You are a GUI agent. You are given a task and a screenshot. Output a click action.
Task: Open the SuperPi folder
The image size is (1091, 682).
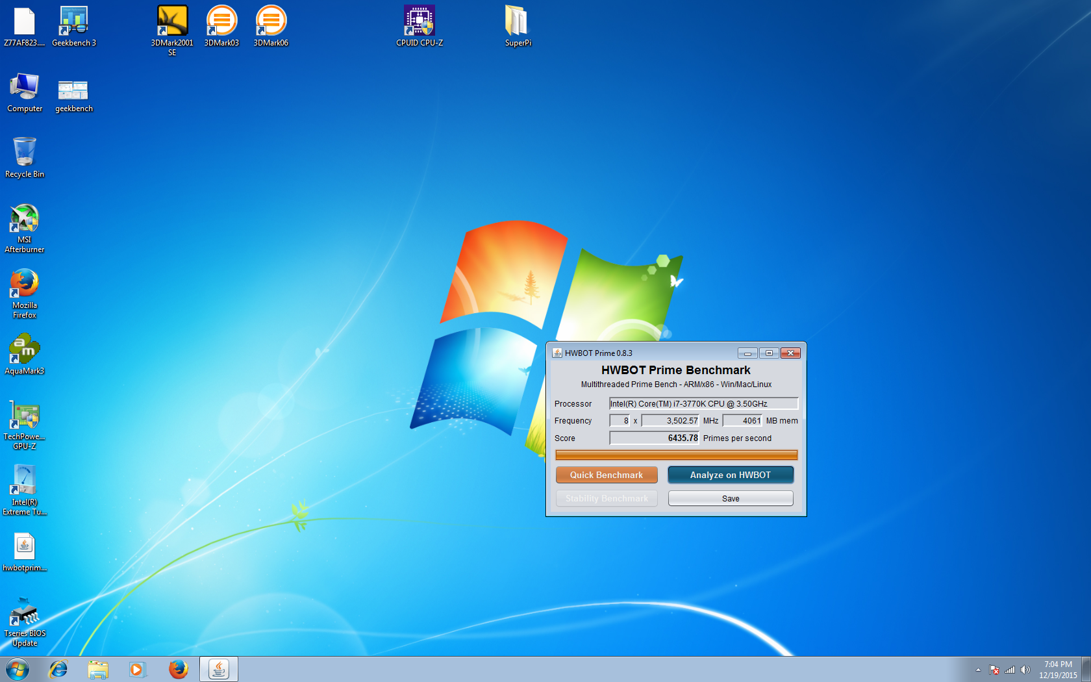[x=518, y=27]
